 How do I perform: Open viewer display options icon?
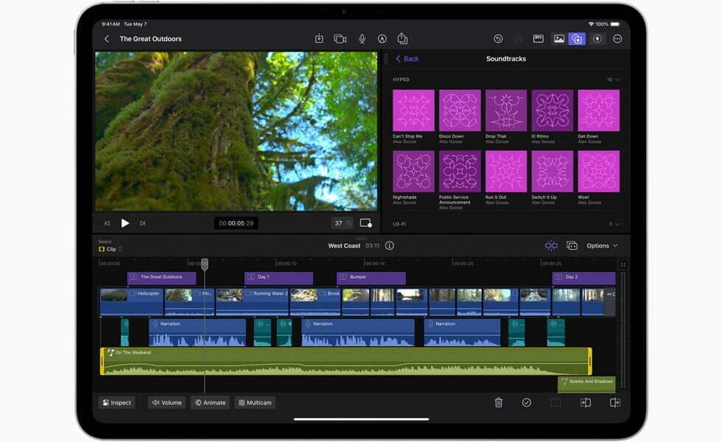pos(366,223)
